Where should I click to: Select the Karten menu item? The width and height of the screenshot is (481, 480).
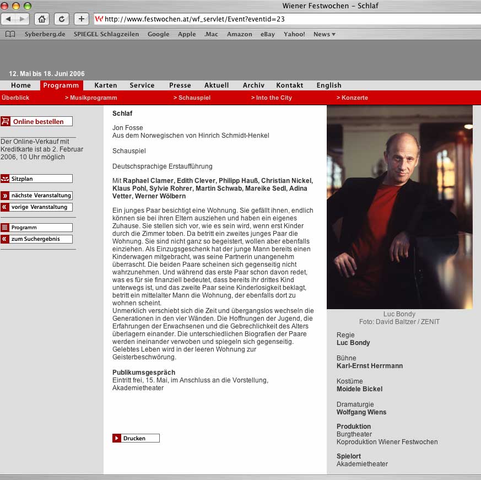105,85
